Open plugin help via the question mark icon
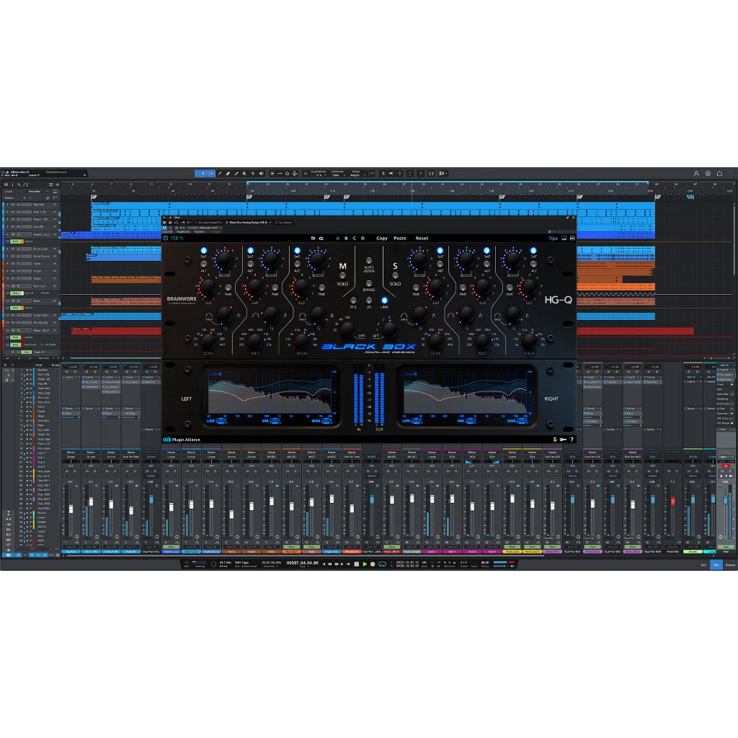Image resolution: width=738 pixels, height=738 pixels. 571,438
